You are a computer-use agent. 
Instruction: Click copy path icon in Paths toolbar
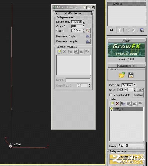point(123,104)
